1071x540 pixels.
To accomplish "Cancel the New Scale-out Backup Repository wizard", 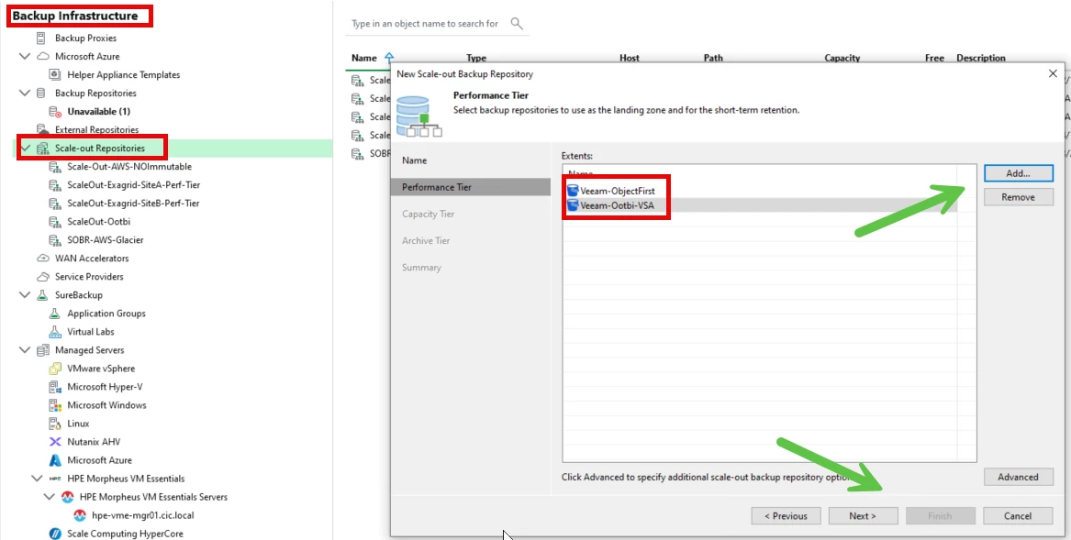I will click(x=1018, y=516).
